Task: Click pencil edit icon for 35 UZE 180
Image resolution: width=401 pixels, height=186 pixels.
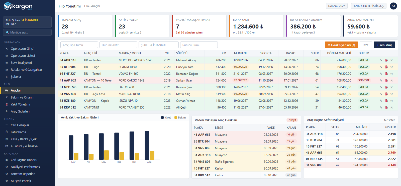Action: [x=381, y=101]
